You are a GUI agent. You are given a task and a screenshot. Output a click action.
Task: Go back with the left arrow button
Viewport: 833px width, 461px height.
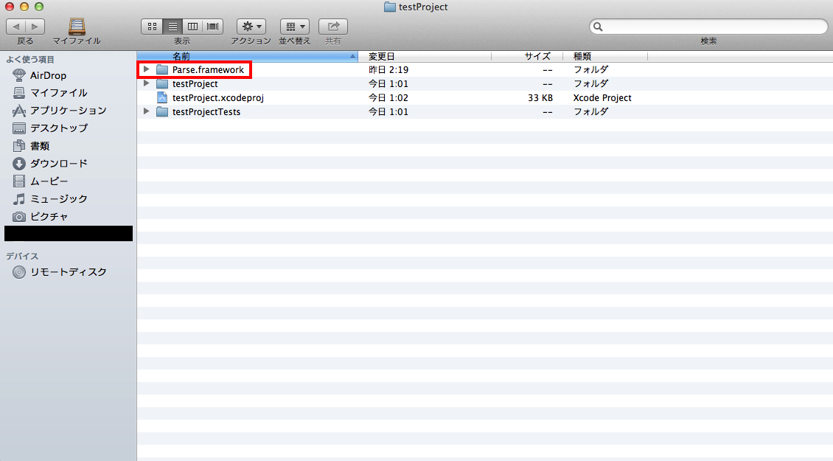pyautogui.click(x=16, y=27)
